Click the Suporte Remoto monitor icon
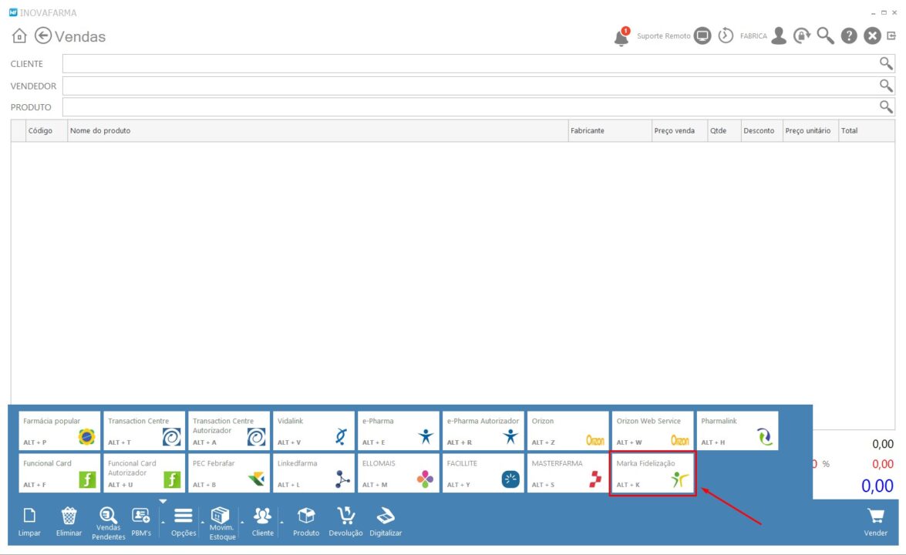Image resolution: width=906 pixels, height=555 pixels. 702,36
